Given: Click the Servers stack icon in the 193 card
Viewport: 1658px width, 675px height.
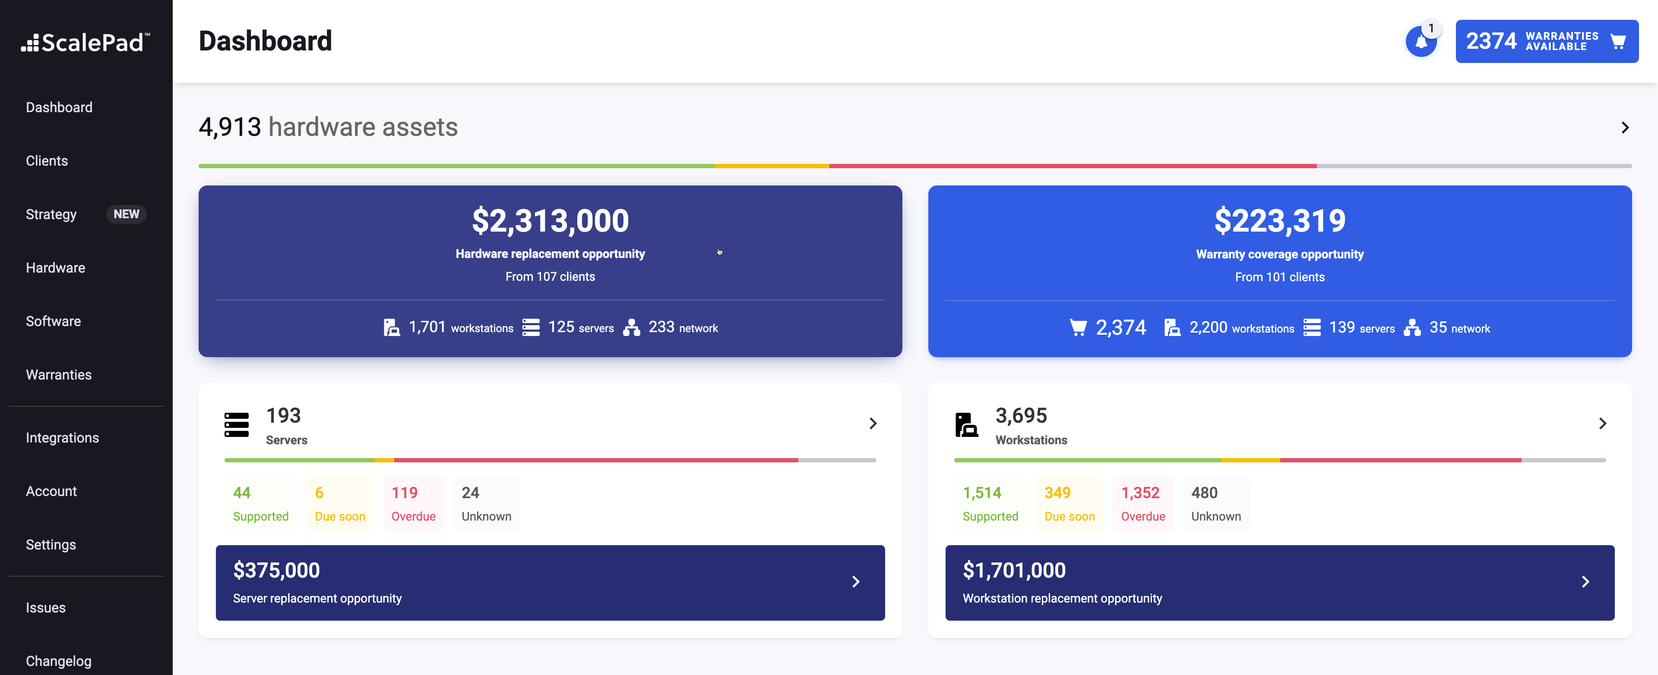Looking at the screenshot, I should (236, 425).
